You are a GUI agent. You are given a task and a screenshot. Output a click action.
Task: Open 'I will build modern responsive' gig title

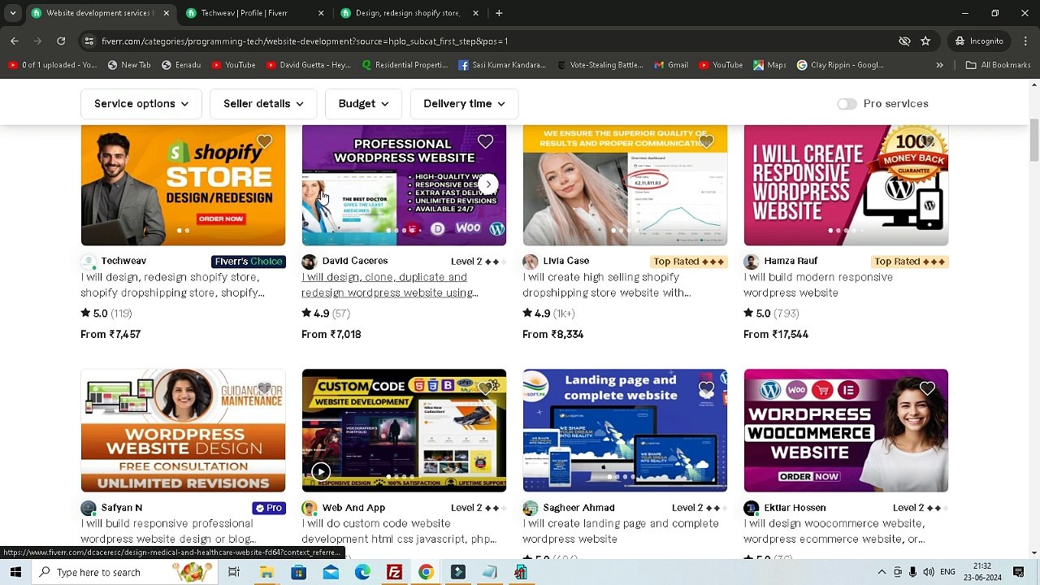[x=818, y=285]
